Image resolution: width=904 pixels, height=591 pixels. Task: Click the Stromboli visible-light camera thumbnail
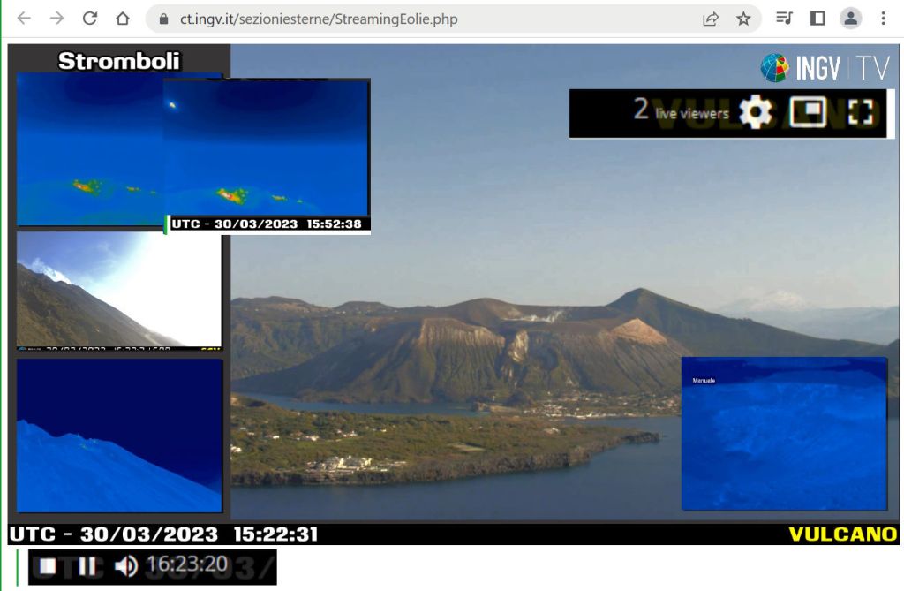pos(119,290)
